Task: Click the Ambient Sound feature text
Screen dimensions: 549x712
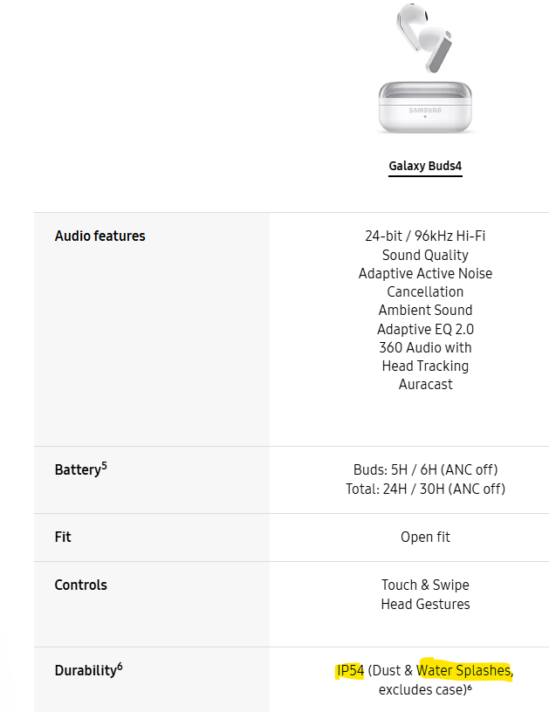Action: coord(425,311)
